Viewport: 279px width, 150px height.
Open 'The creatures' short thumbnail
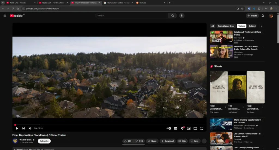coord(237,87)
